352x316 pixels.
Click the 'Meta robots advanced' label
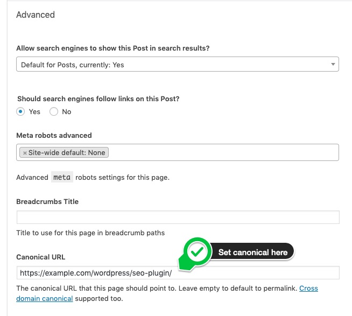pyautogui.click(x=54, y=136)
